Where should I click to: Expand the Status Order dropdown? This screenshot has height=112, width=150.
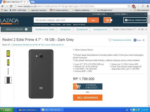121,14
